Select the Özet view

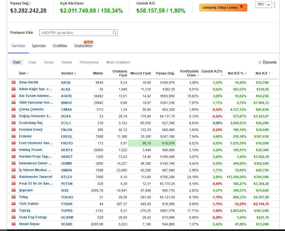[17, 62]
